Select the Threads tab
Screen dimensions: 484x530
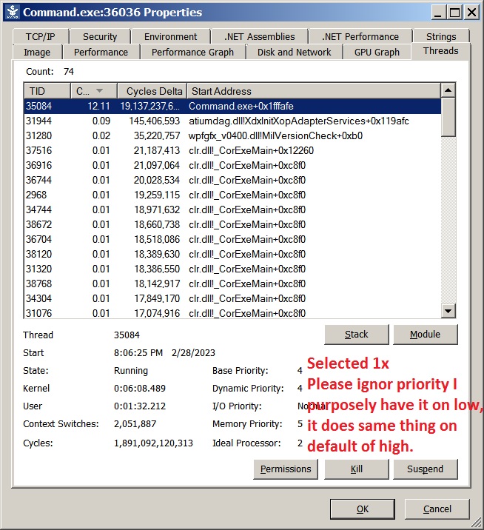click(x=441, y=51)
